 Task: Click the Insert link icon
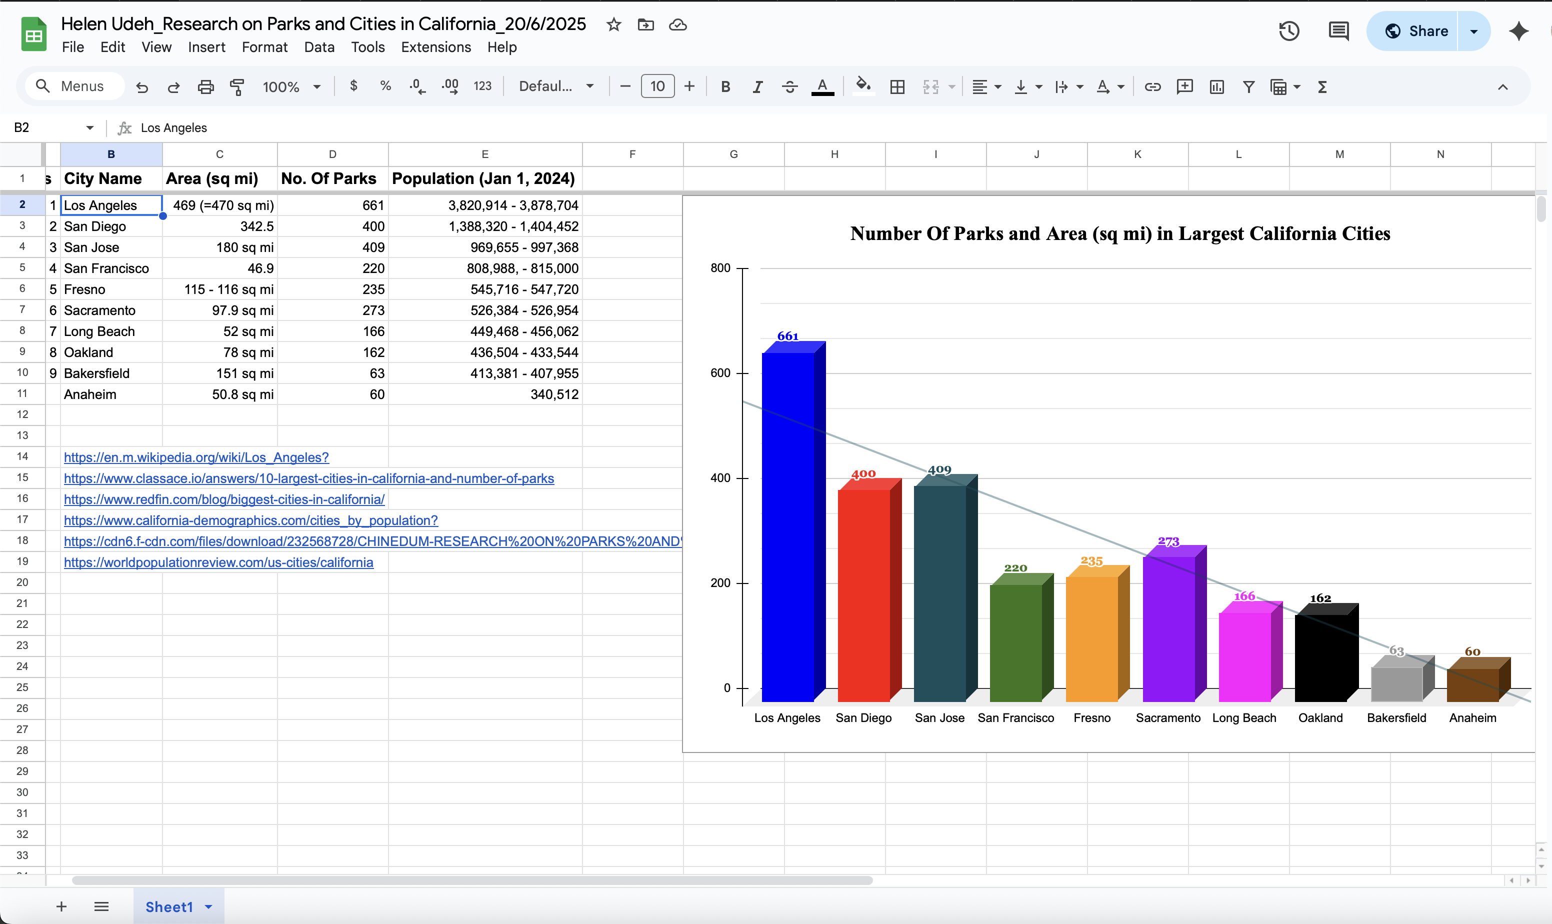(1152, 86)
